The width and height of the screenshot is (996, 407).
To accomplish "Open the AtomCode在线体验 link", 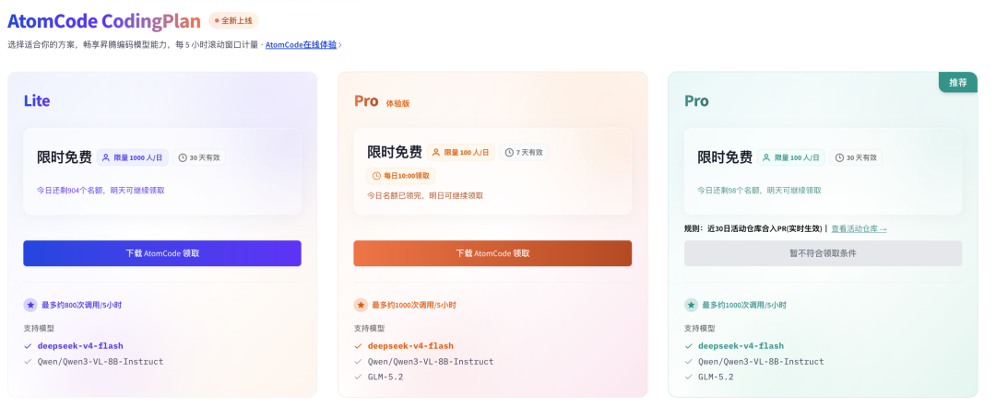I will (301, 45).
